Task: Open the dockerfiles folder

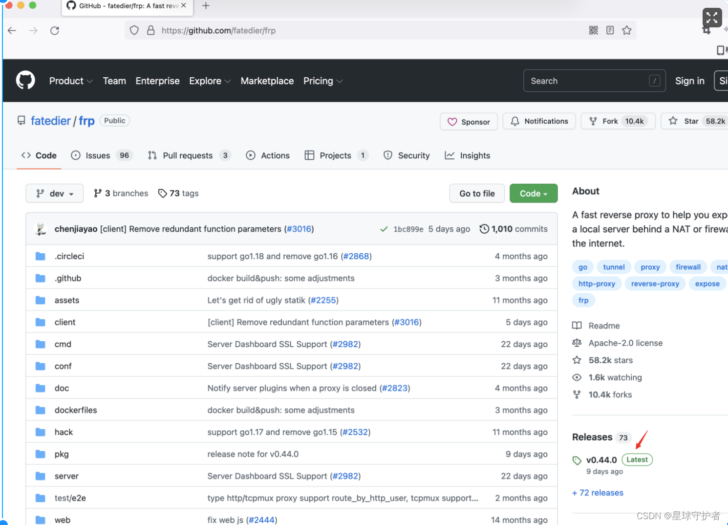Action: [x=76, y=410]
